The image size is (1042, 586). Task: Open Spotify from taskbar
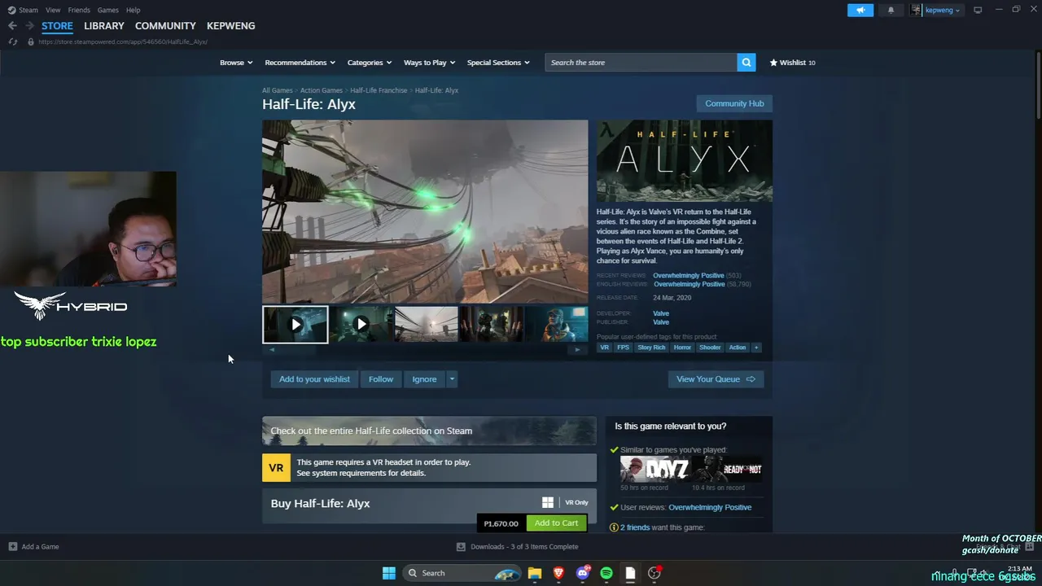pyautogui.click(x=606, y=573)
